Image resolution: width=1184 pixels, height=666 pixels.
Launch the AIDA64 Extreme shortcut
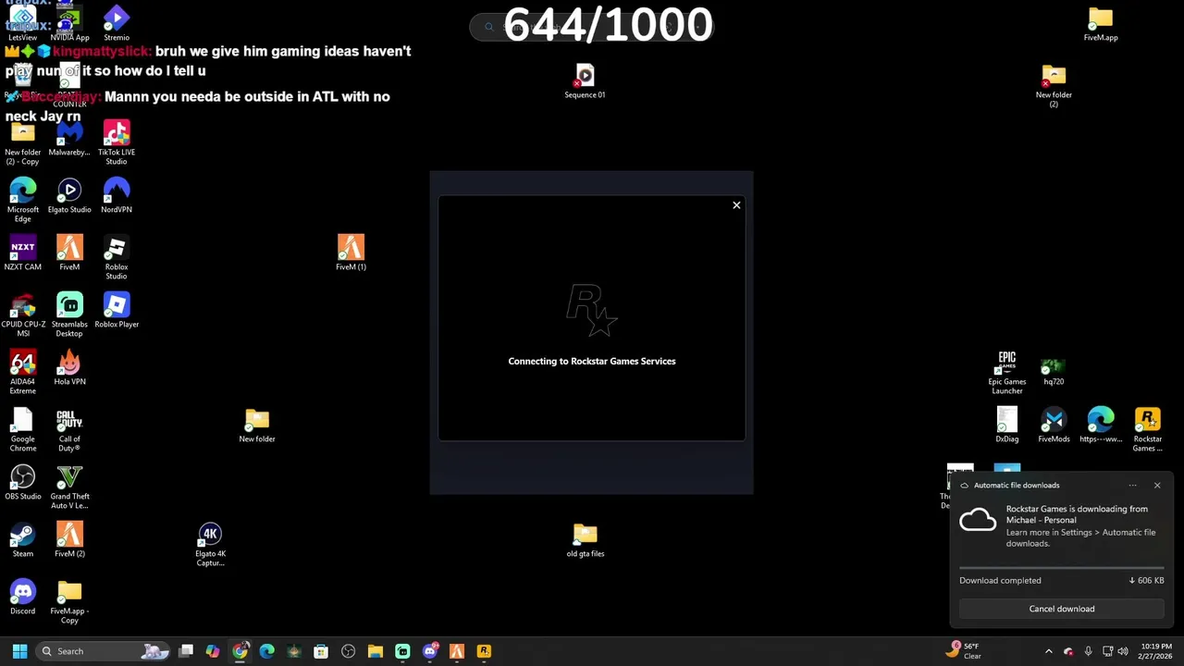(x=23, y=373)
